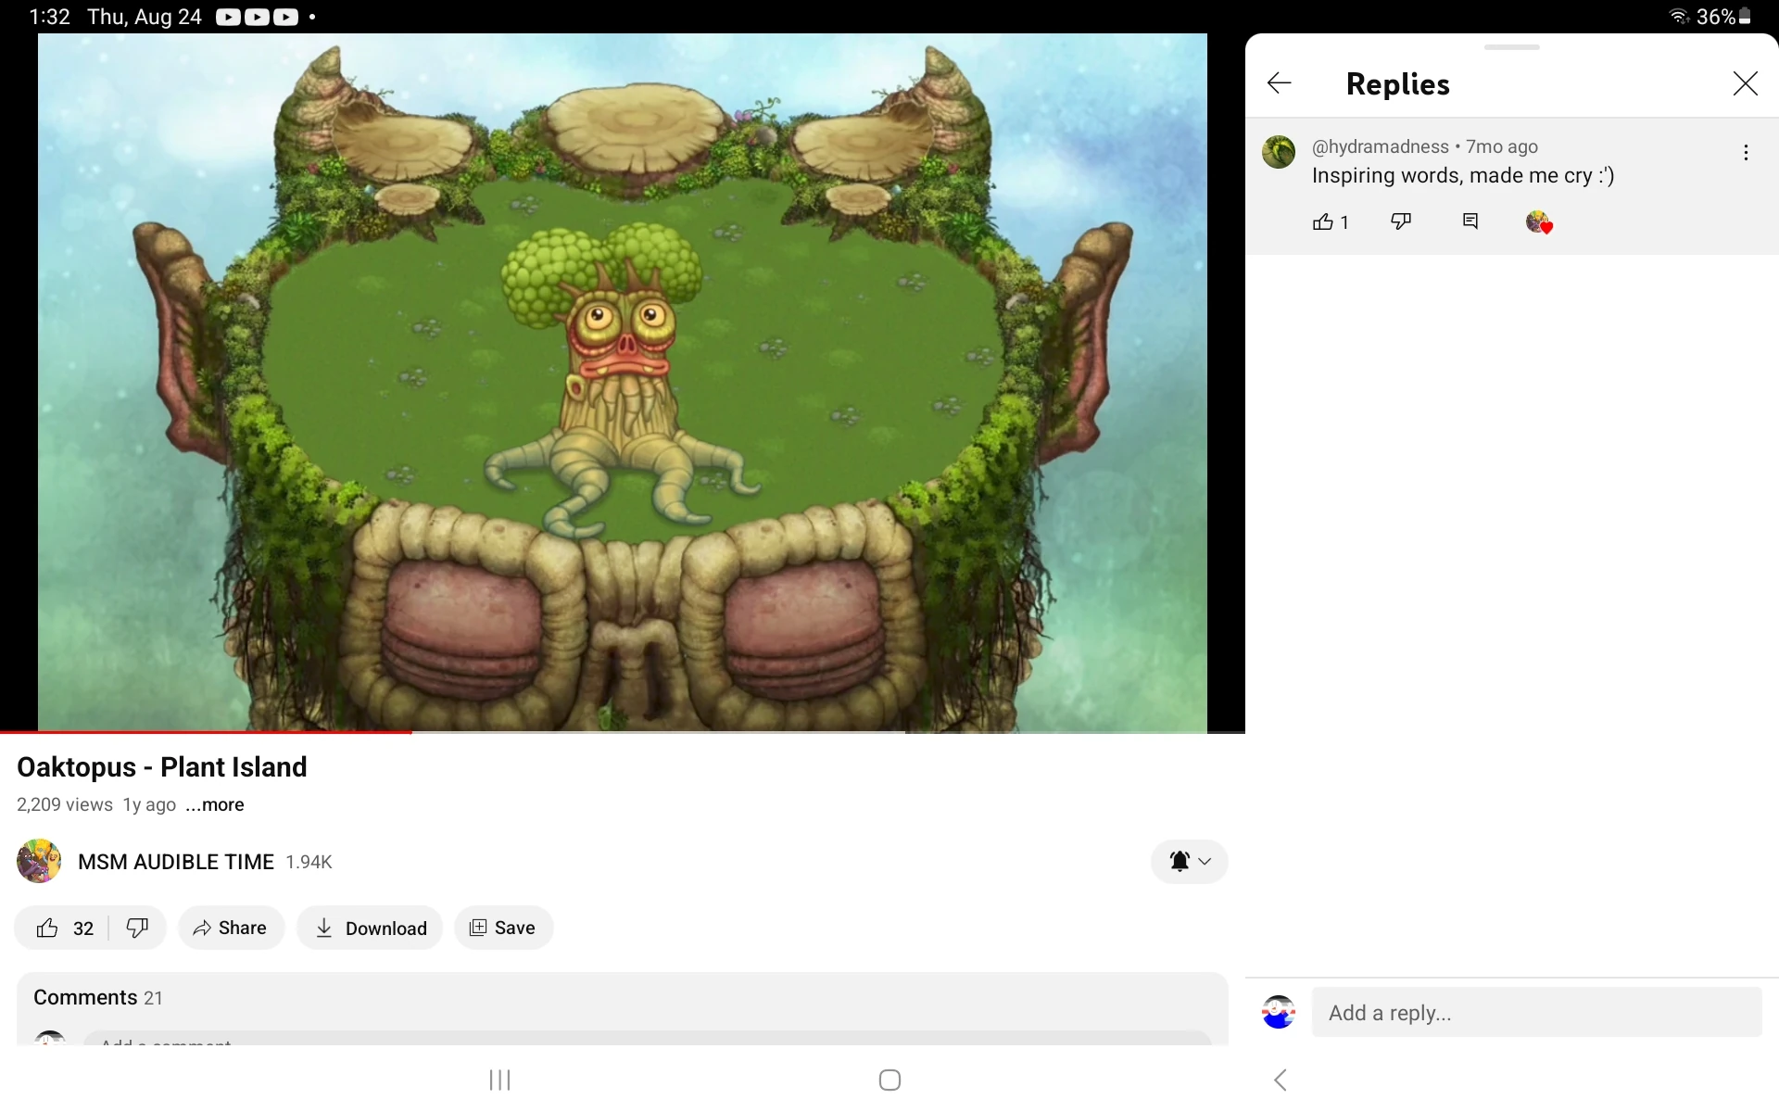Open MSM AUDIBLE TIME channel
The height and width of the screenshot is (1112, 1779).
pyautogui.click(x=176, y=863)
